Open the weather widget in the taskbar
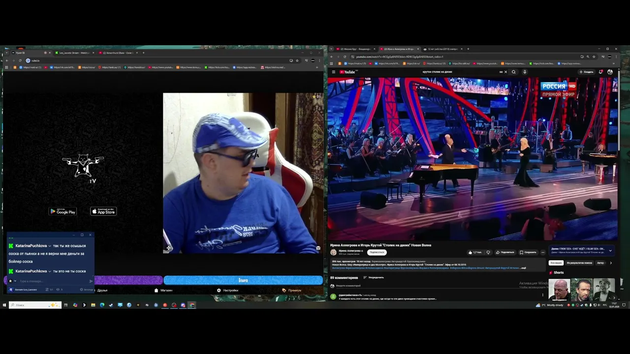Screen dimensions: 630x354 pyautogui.click(x=550, y=305)
